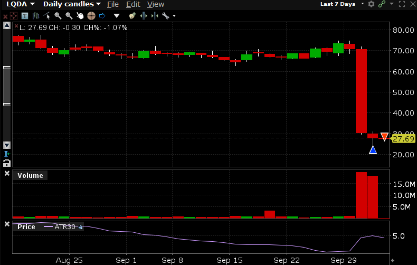Select the red crosshair arrows tool

[x=14, y=16]
